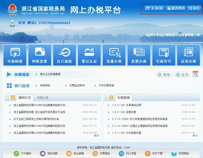Open 网上学堂 in the bottom bar

pyautogui.click(x=128, y=153)
